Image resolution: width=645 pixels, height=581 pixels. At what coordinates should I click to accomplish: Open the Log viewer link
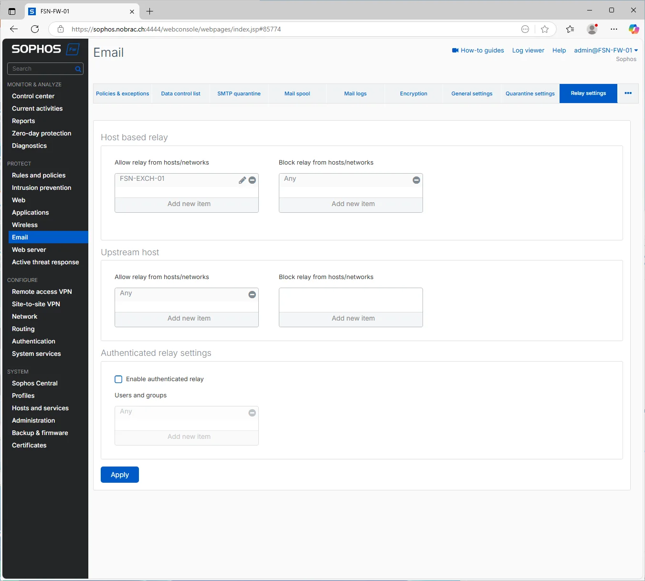pyautogui.click(x=528, y=50)
